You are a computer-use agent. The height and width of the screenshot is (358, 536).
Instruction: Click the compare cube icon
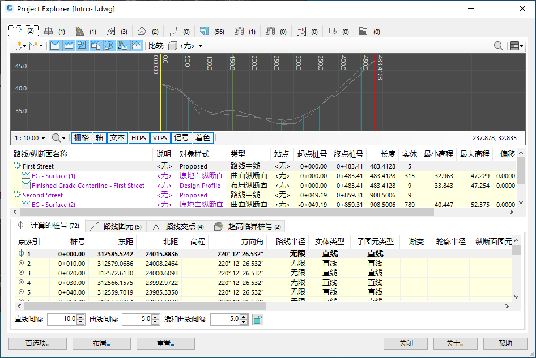point(173,46)
